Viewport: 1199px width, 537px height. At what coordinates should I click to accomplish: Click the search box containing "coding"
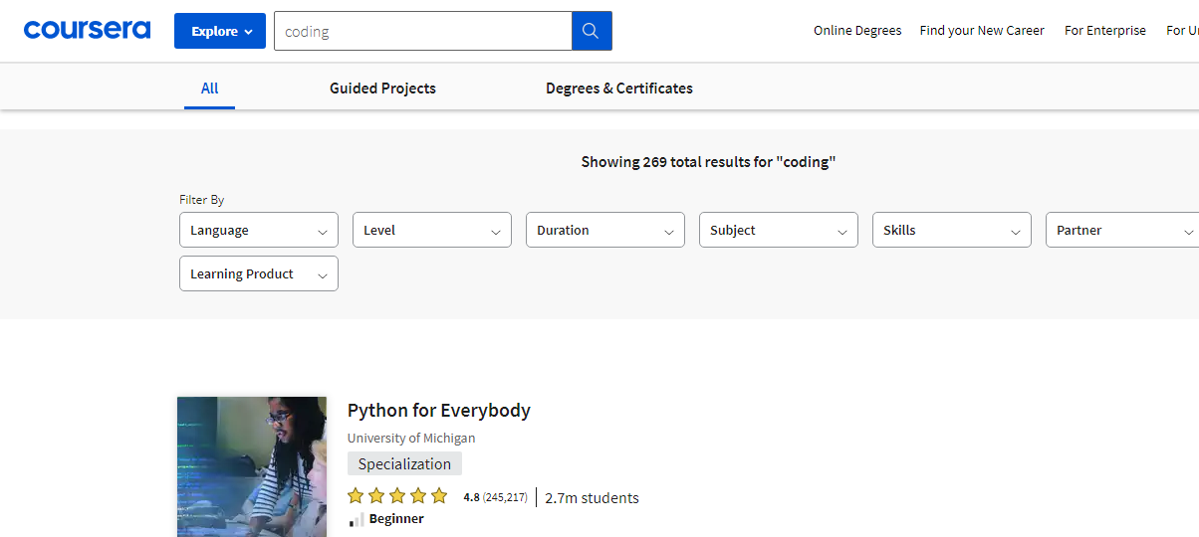(x=422, y=31)
